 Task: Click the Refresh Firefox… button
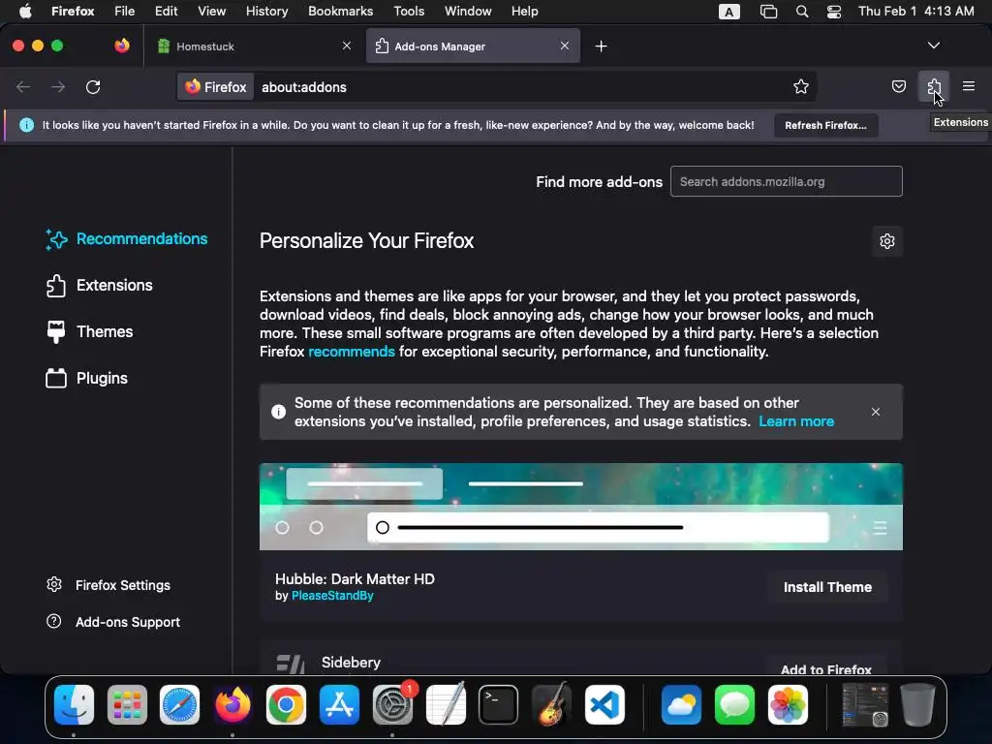pos(825,125)
